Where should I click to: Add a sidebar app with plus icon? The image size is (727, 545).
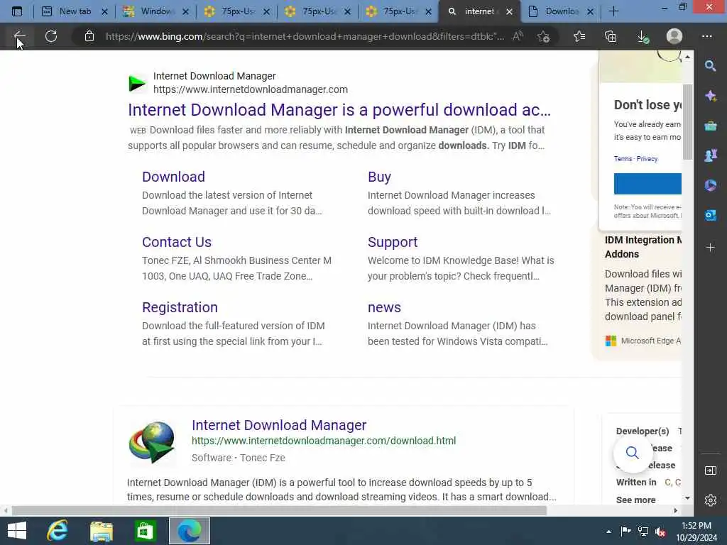tap(710, 248)
